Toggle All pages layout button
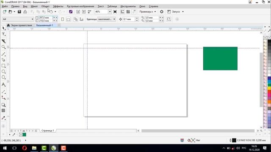This screenshot has height=152, width=271. pyautogui.click(x=75, y=19)
